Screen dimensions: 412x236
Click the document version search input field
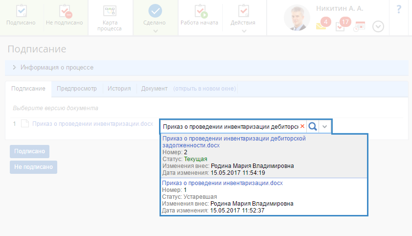pos(230,126)
